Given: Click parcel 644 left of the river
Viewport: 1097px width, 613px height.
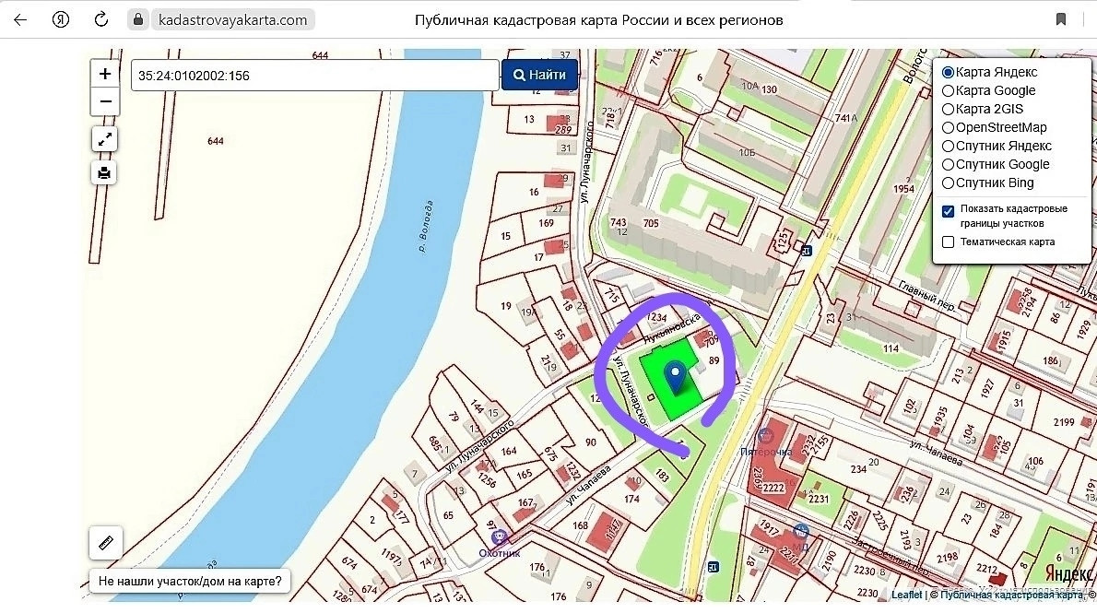Looking at the screenshot, I should click(x=216, y=141).
